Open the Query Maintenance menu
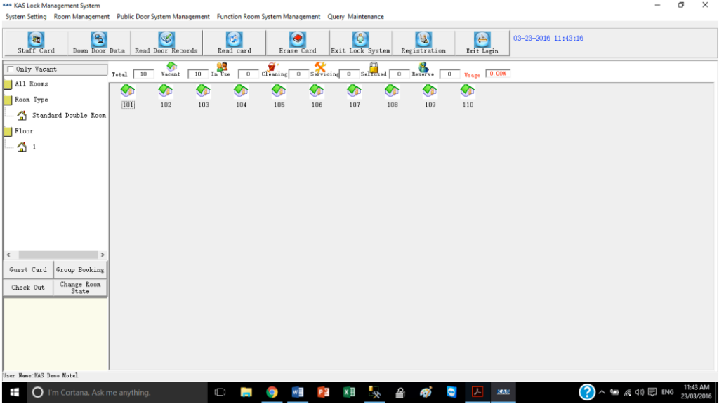 [355, 17]
